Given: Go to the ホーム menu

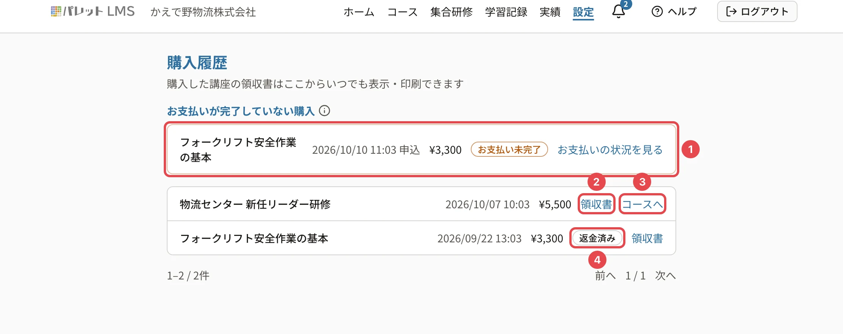Looking at the screenshot, I should tap(359, 12).
